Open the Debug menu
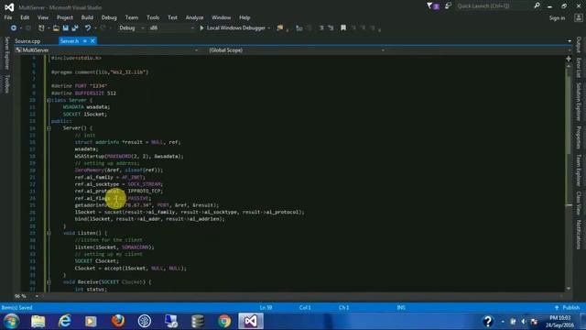This screenshot has width=586, height=330. [x=109, y=17]
